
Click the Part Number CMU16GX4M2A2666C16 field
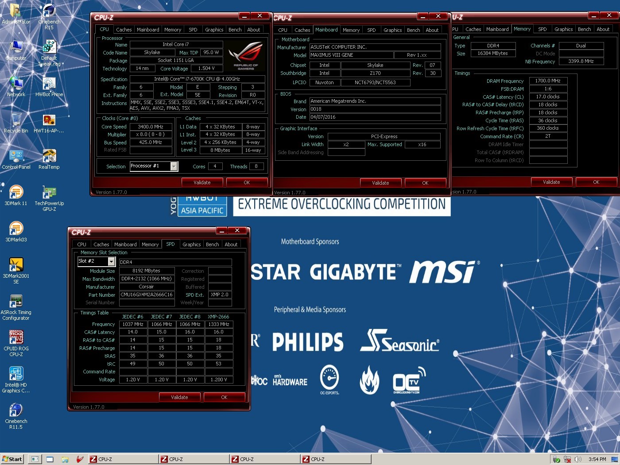(147, 294)
